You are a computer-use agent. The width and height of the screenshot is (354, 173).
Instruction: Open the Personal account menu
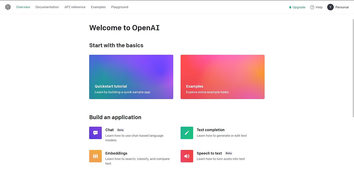[x=342, y=7]
